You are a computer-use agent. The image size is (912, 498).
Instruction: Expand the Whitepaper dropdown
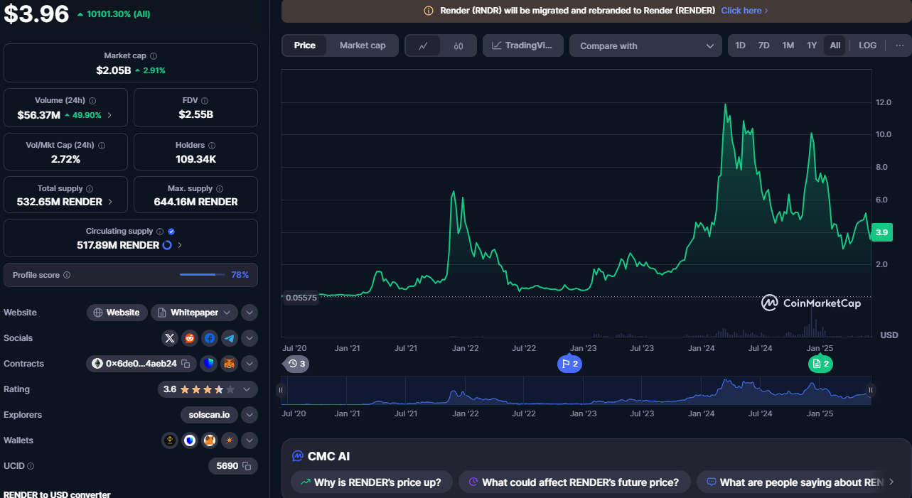(x=227, y=313)
